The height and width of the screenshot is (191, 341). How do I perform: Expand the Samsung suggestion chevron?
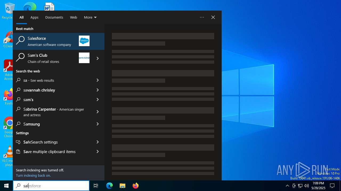coord(98,124)
